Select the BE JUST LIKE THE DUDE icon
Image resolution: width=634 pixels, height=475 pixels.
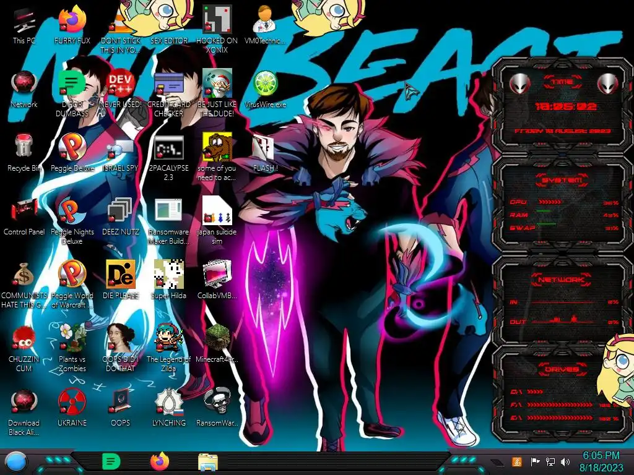click(x=217, y=83)
